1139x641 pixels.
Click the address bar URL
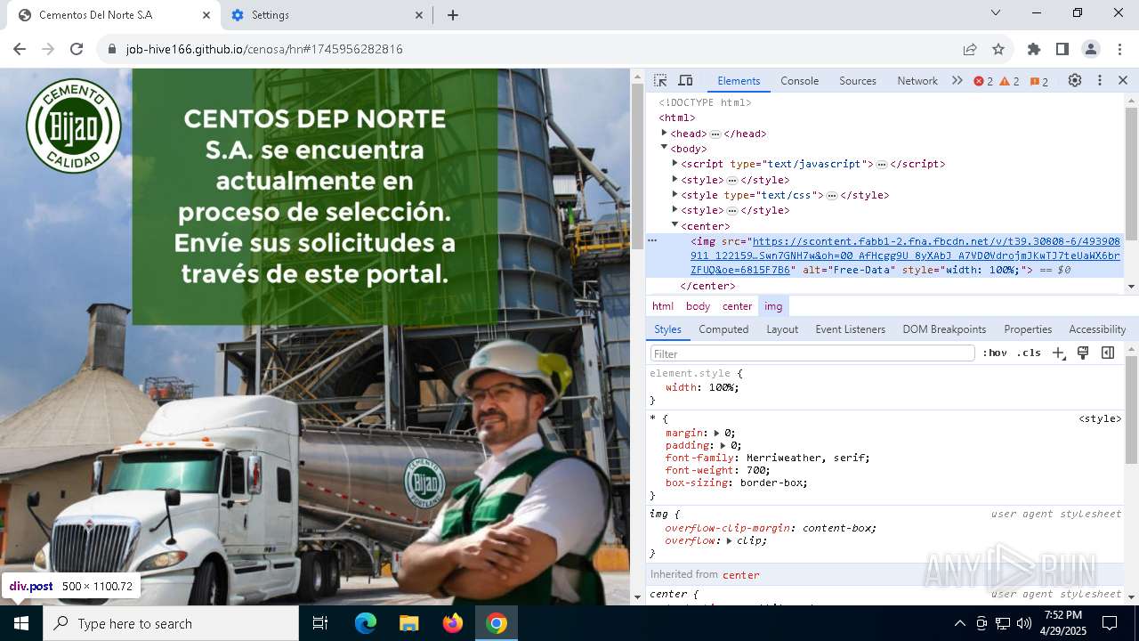(x=264, y=49)
